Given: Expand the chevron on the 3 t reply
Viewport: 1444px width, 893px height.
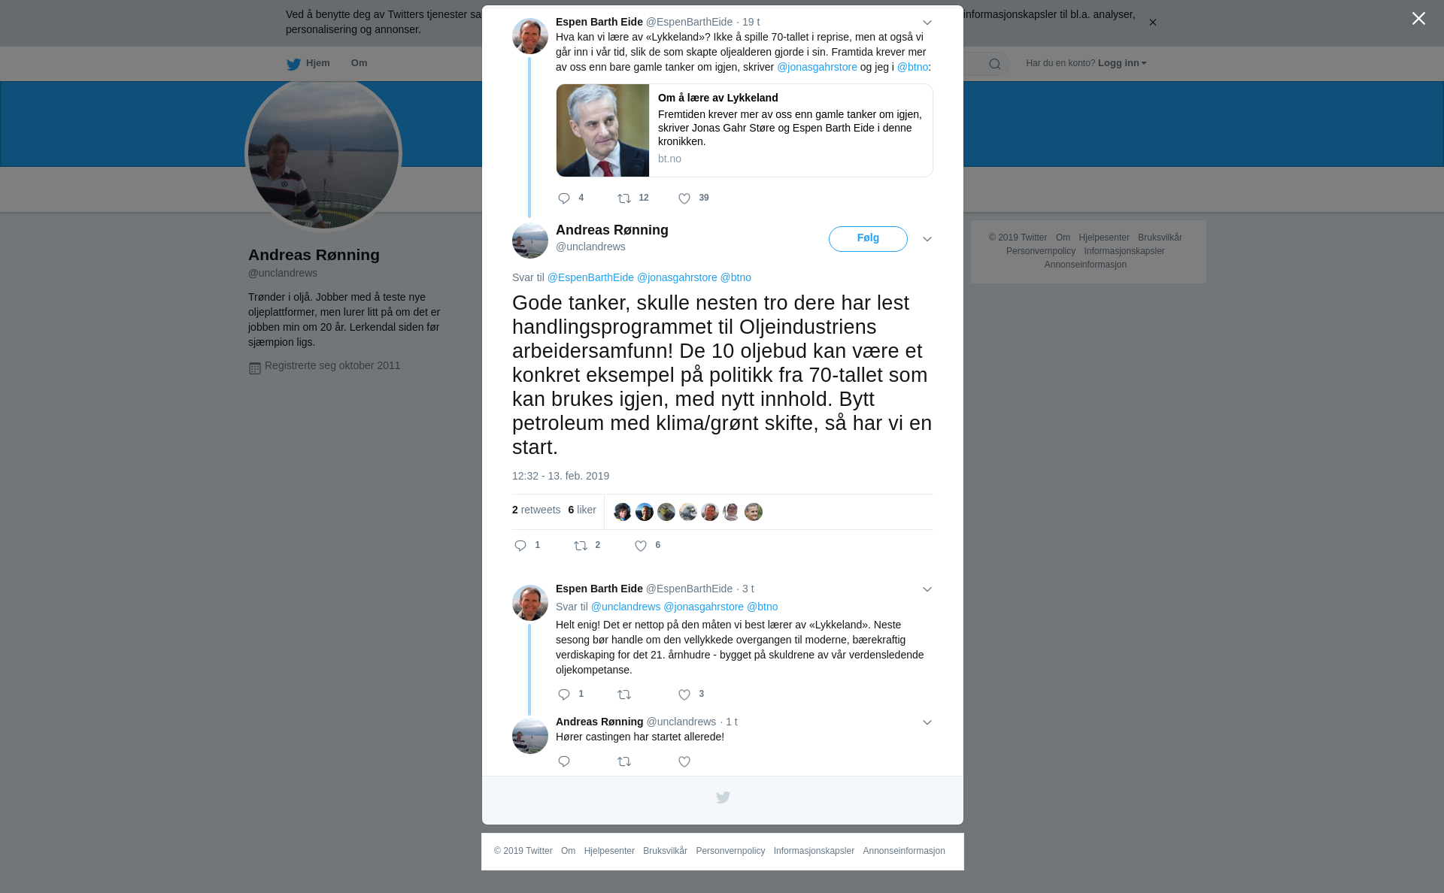Looking at the screenshot, I should [x=927, y=589].
